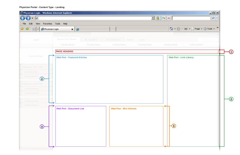The width and height of the screenshot is (240, 155).
Task: Print the page with printer icon
Action: (186, 29)
